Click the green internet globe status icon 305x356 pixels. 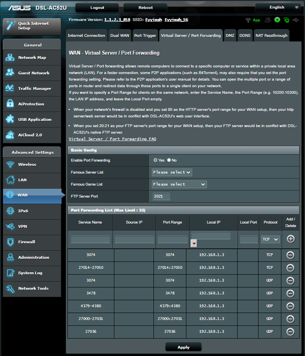[x=277, y=20]
